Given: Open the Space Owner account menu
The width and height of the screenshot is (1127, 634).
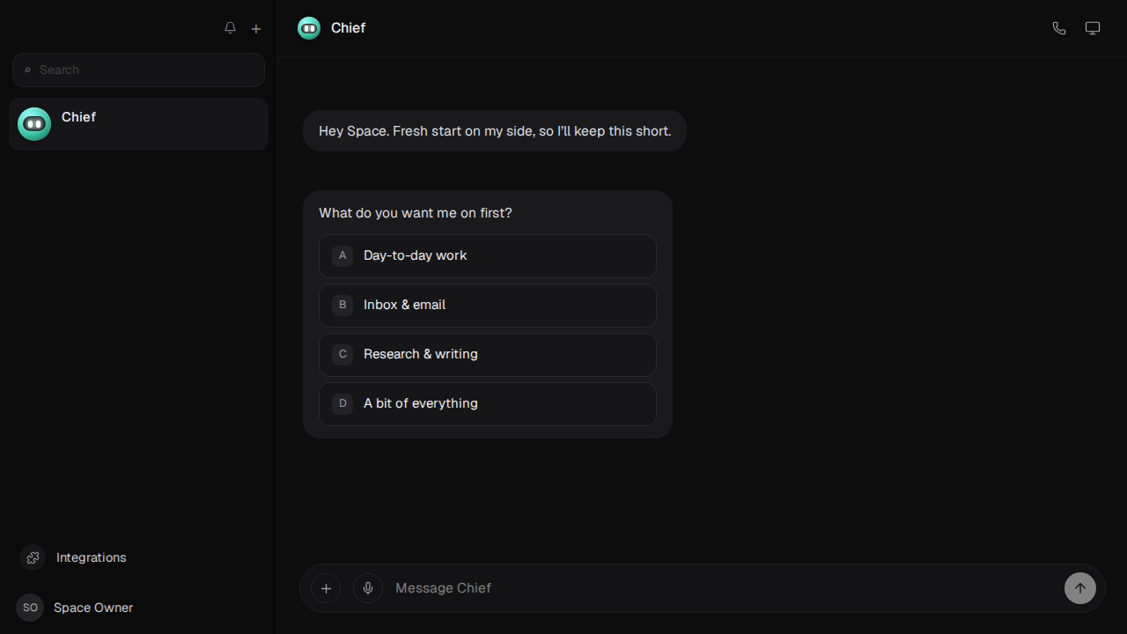Looking at the screenshot, I should 75,608.
